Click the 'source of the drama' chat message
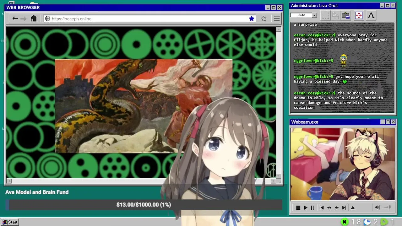 (x=338, y=100)
